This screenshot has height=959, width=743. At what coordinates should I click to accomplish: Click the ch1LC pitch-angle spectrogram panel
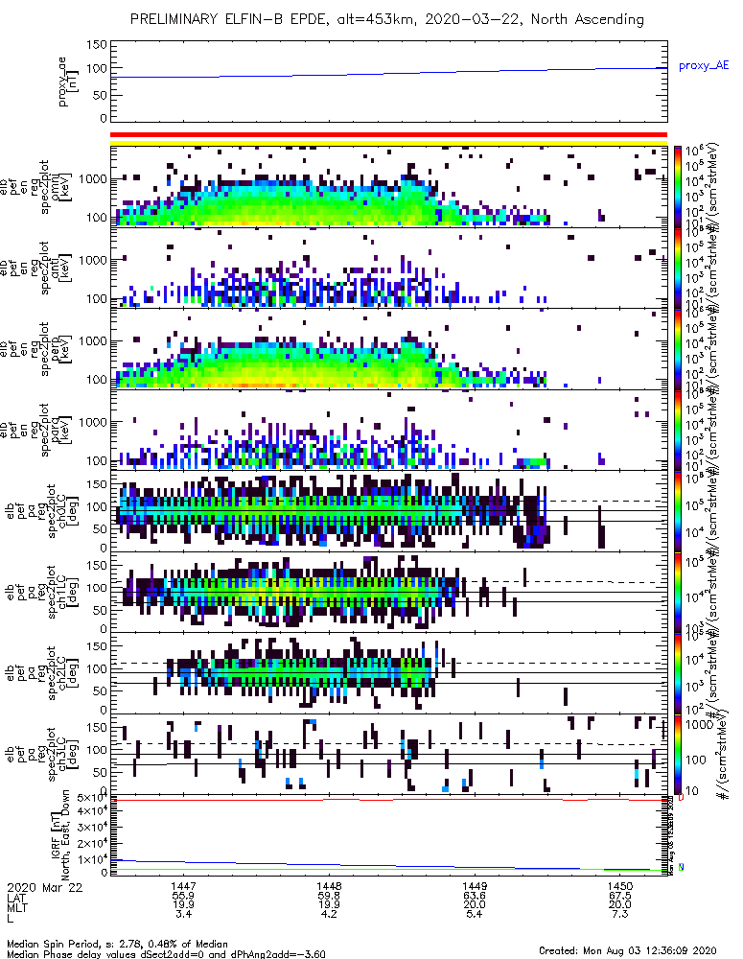(388, 592)
